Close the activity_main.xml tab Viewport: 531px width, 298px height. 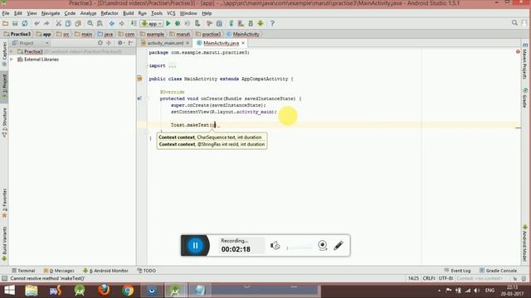coord(188,43)
